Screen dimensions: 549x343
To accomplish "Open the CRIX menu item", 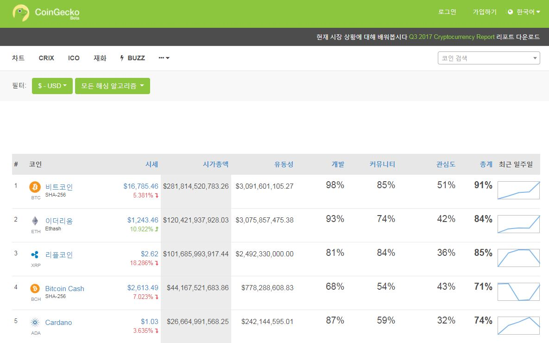I will tap(46, 58).
